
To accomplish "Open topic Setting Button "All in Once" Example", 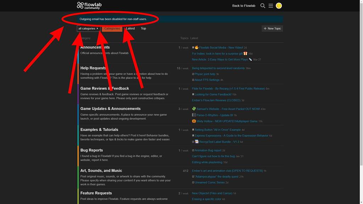I will coord(218,130).
